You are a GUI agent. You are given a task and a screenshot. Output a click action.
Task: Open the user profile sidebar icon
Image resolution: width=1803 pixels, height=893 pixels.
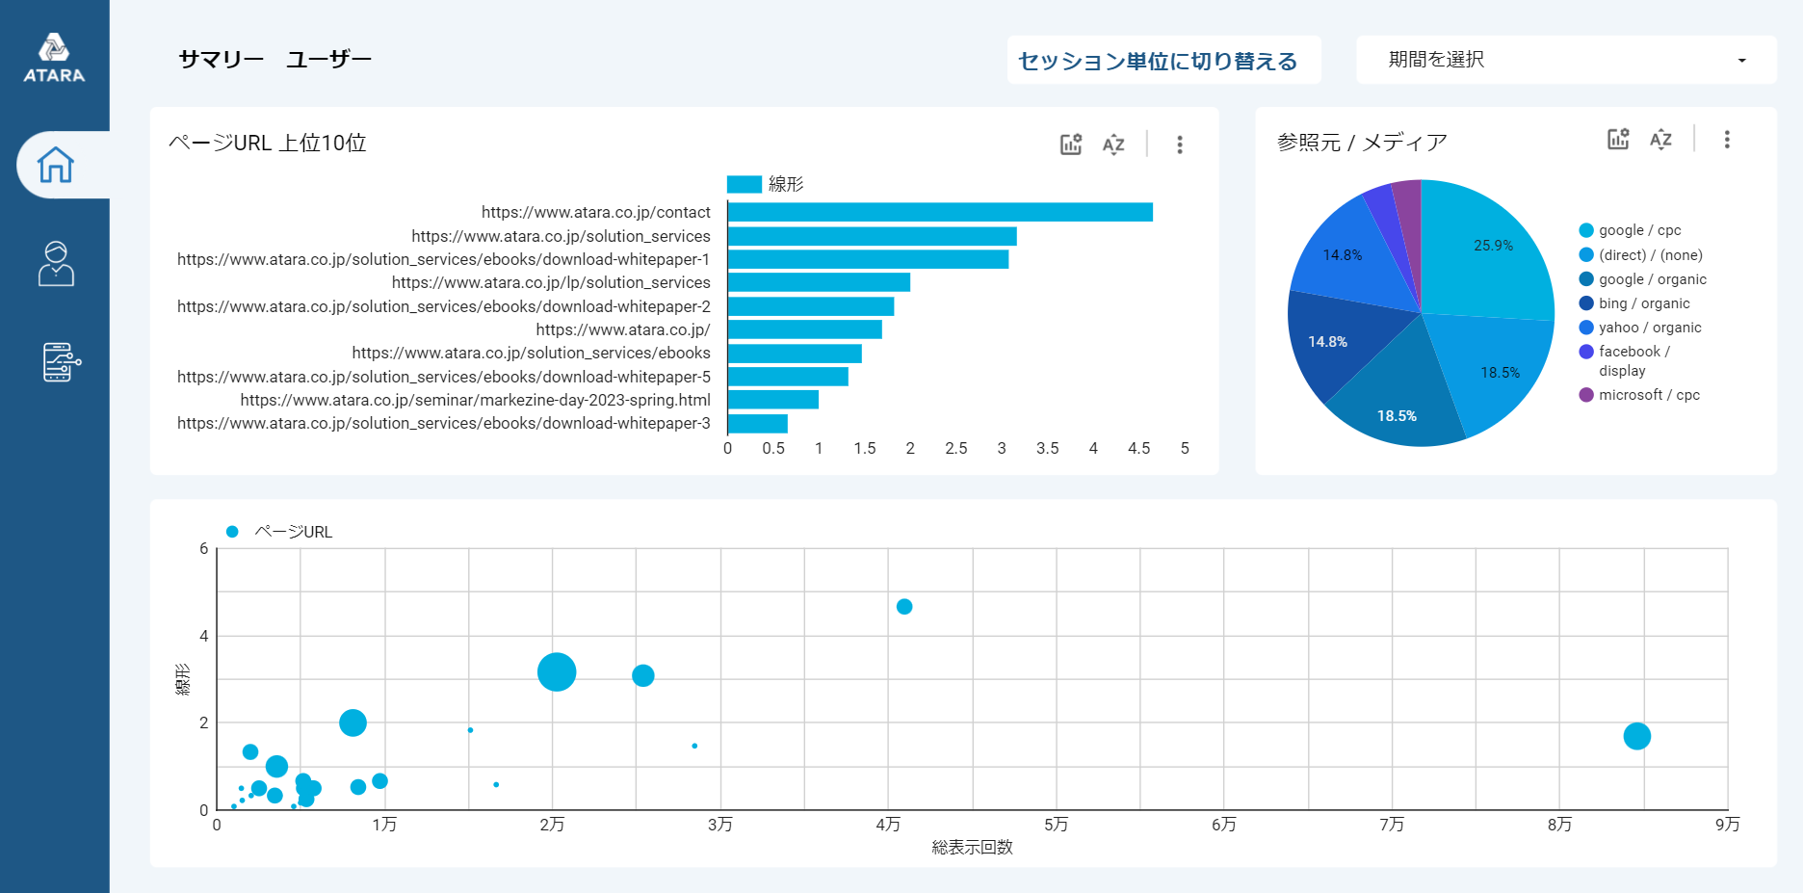coord(56,263)
